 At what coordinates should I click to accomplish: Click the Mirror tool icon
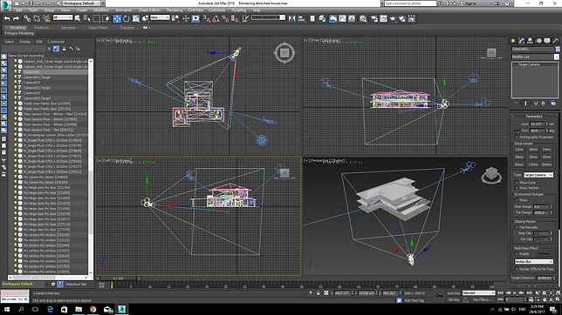[x=291, y=18]
